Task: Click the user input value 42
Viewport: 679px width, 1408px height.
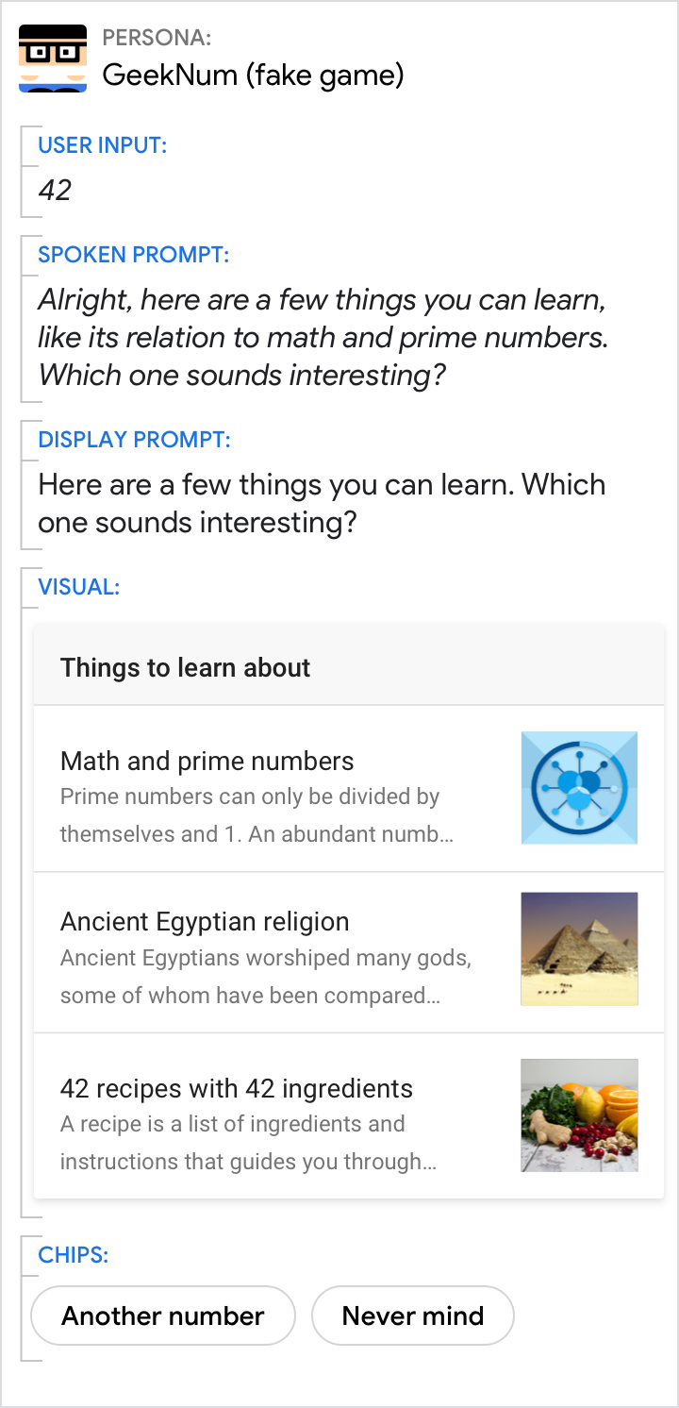Action: (x=55, y=191)
